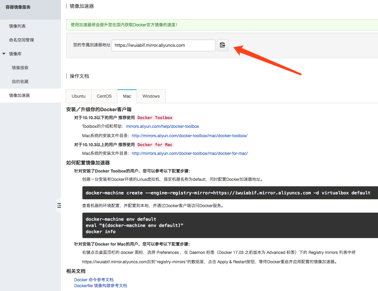Click the 相关文档 heading
The image size is (378, 291).
point(76,271)
